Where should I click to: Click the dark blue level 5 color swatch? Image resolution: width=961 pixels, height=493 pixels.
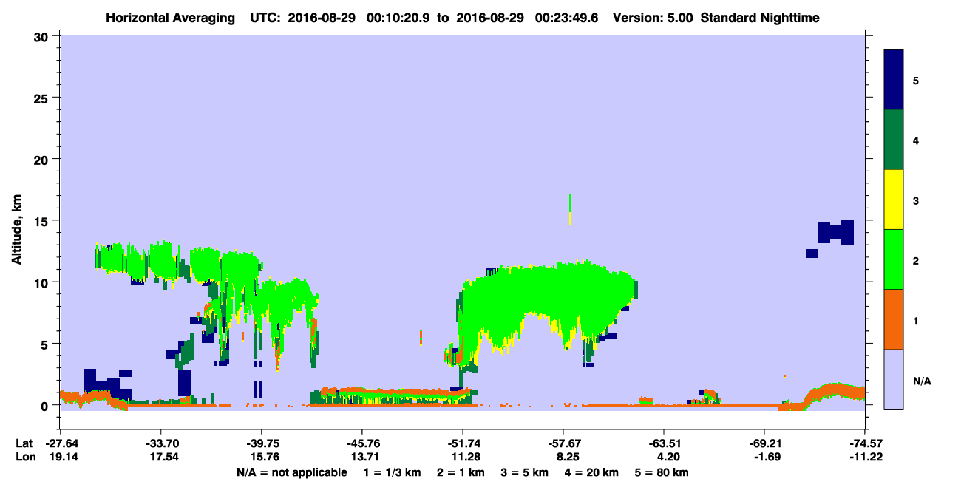894,80
